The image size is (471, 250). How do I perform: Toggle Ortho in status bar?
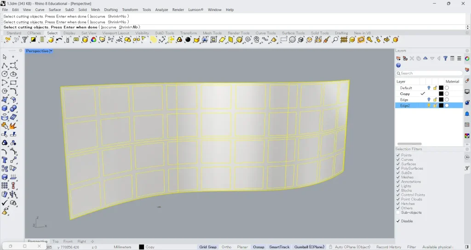point(226,247)
